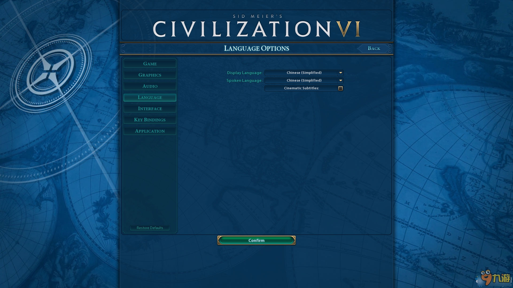Navigate back using the Back button

click(x=374, y=48)
